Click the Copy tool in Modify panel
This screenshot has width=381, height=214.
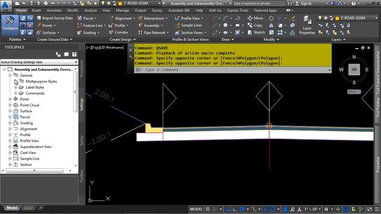pos(255,25)
